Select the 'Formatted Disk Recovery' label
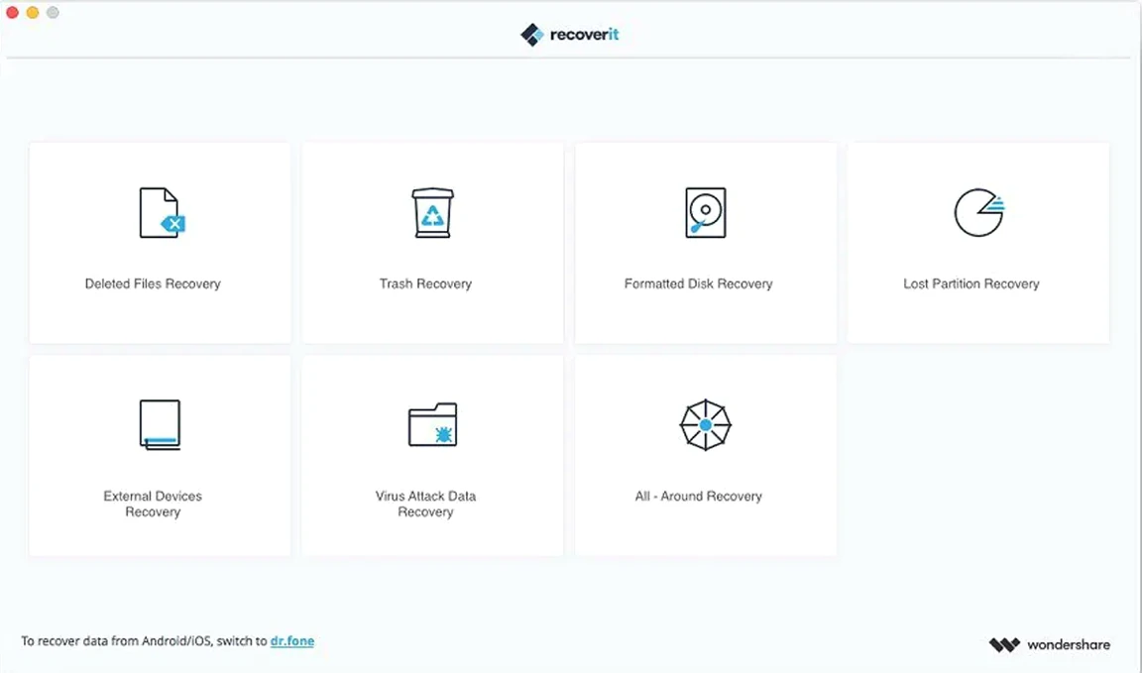The width and height of the screenshot is (1142, 673). coord(698,284)
